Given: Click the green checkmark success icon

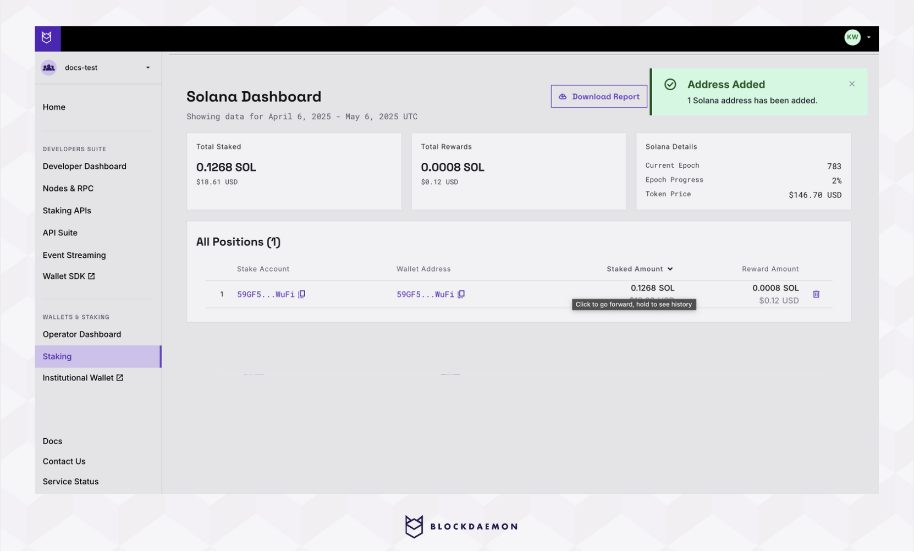Looking at the screenshot, I should pyautogui.click(x=670, y=84).
